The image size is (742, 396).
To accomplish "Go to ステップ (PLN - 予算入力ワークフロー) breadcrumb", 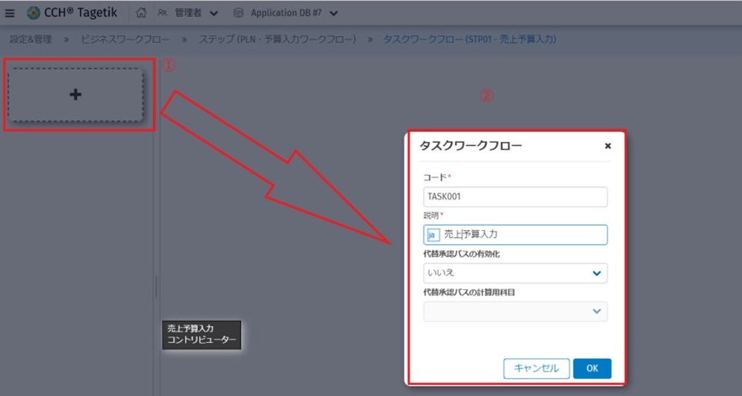I will click(x=278, y=39).
